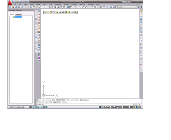171x140 pixels.
Task: Select Polygon tool in Draw toolbar
Action: [36, 16]
